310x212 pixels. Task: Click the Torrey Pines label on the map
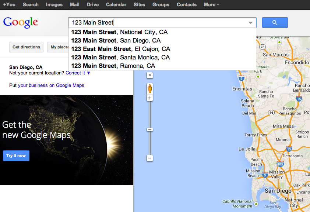click(256, 135)
